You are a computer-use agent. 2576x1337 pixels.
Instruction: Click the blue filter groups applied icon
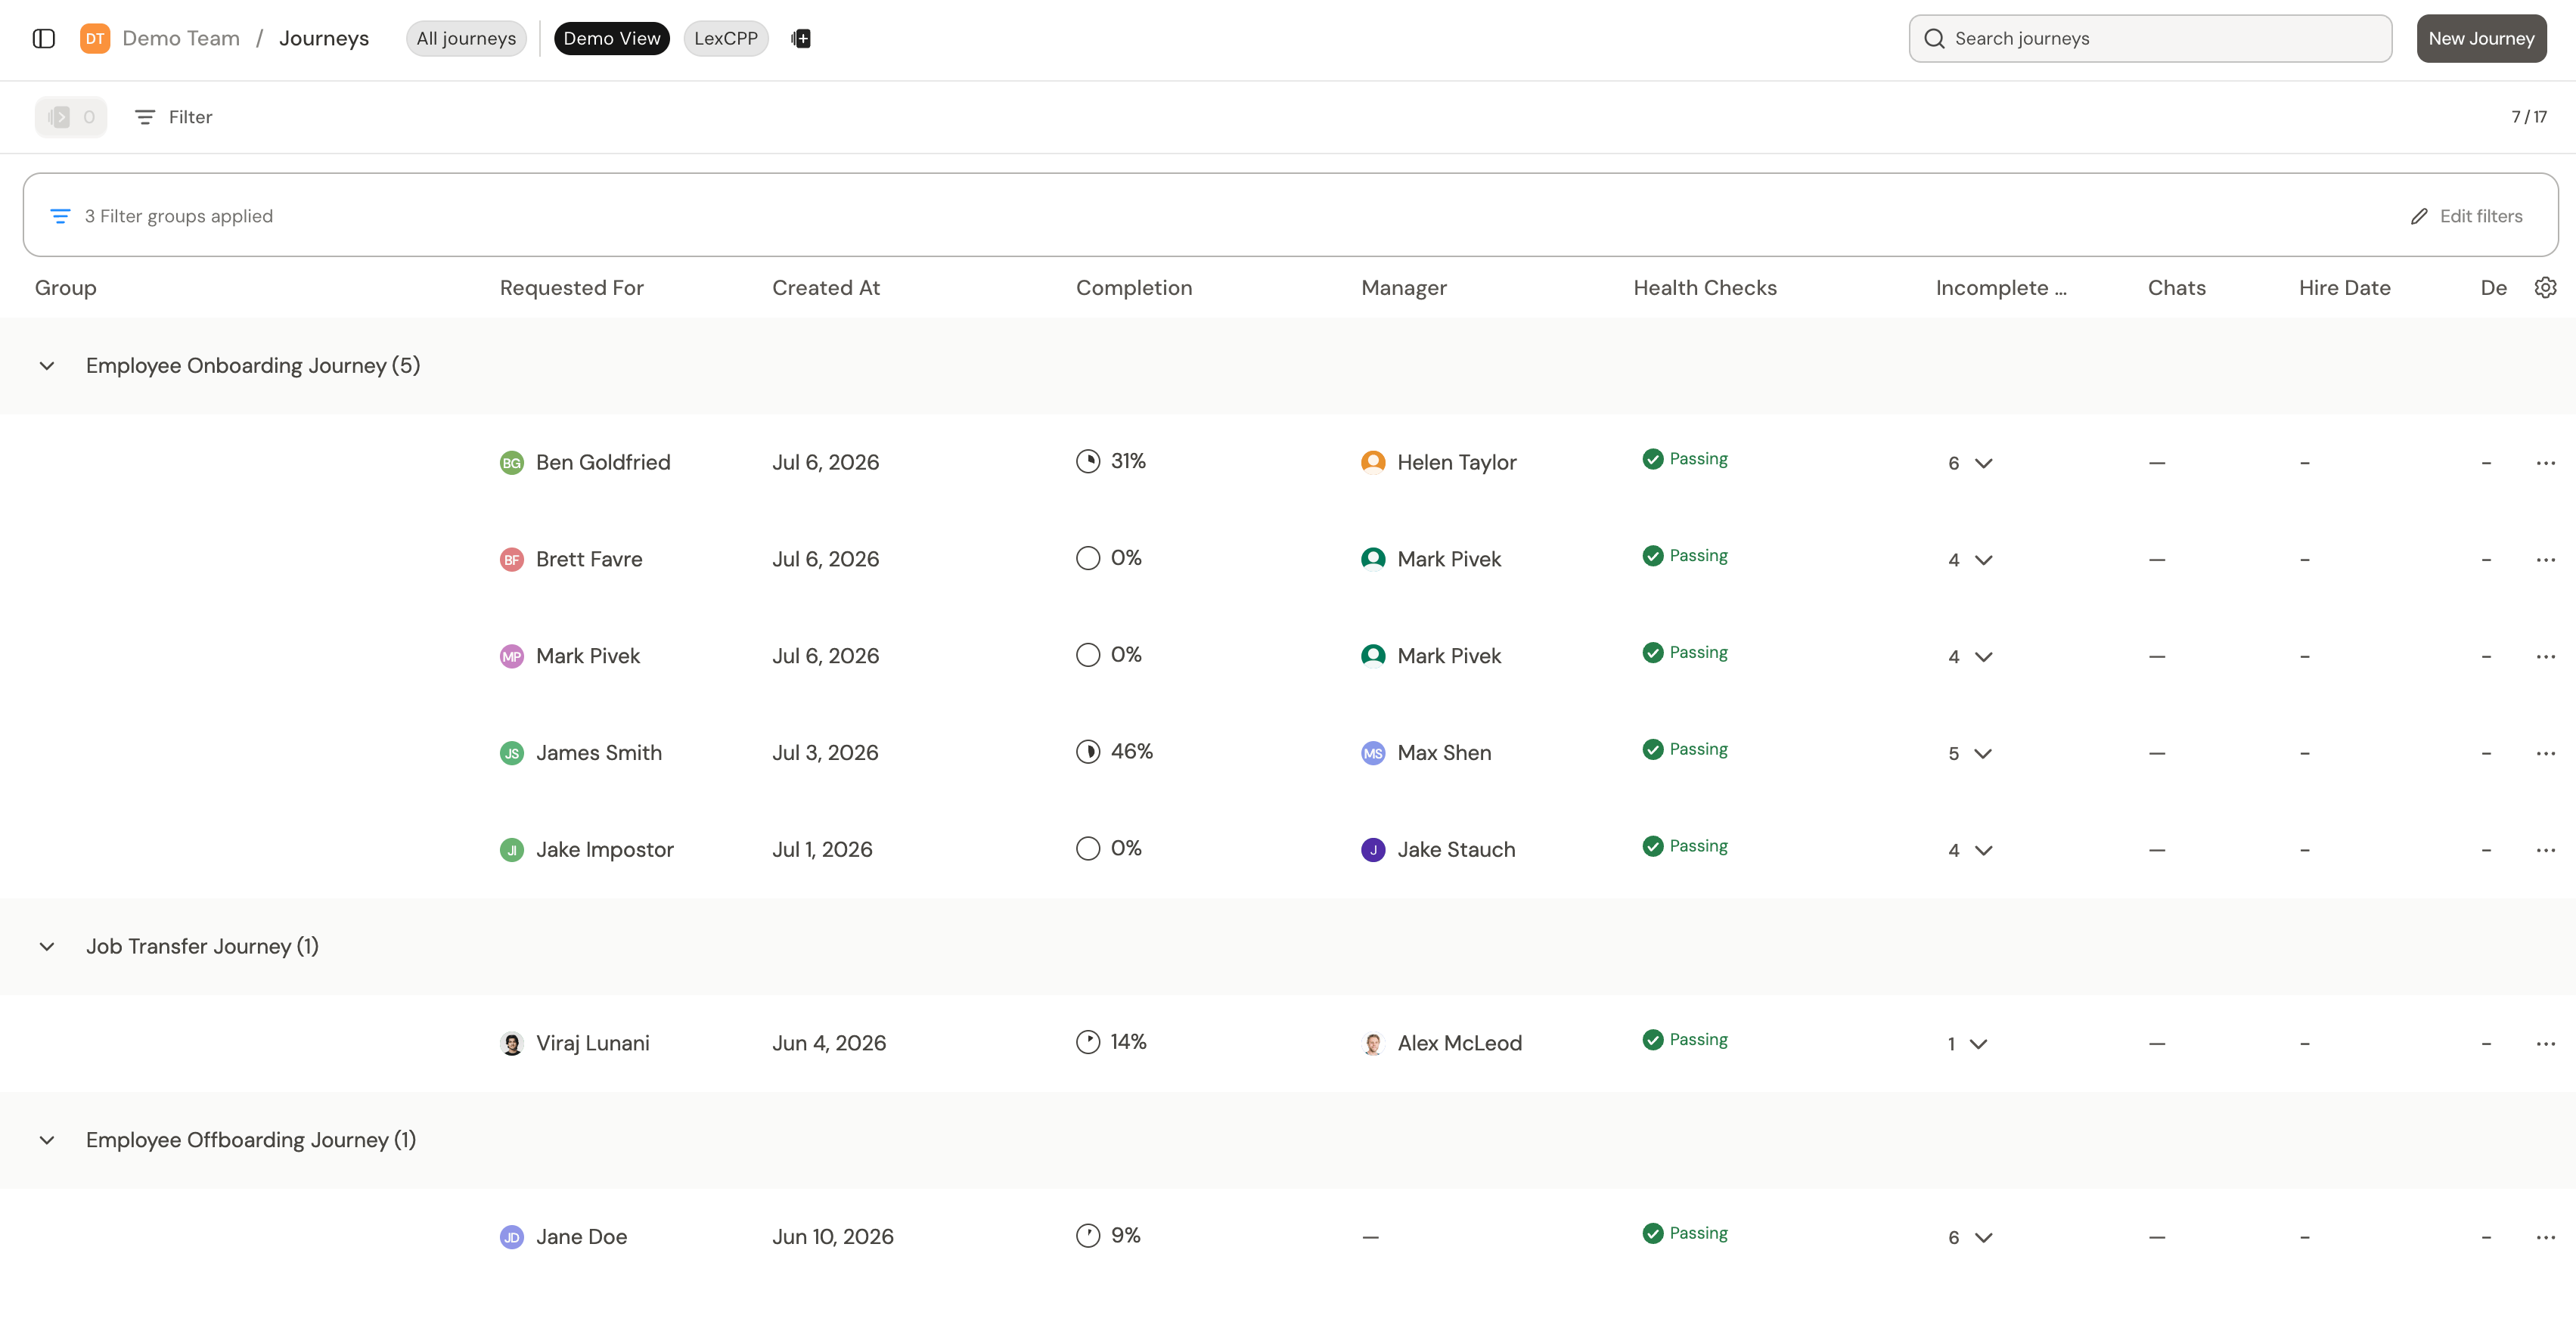coord(60,216)
